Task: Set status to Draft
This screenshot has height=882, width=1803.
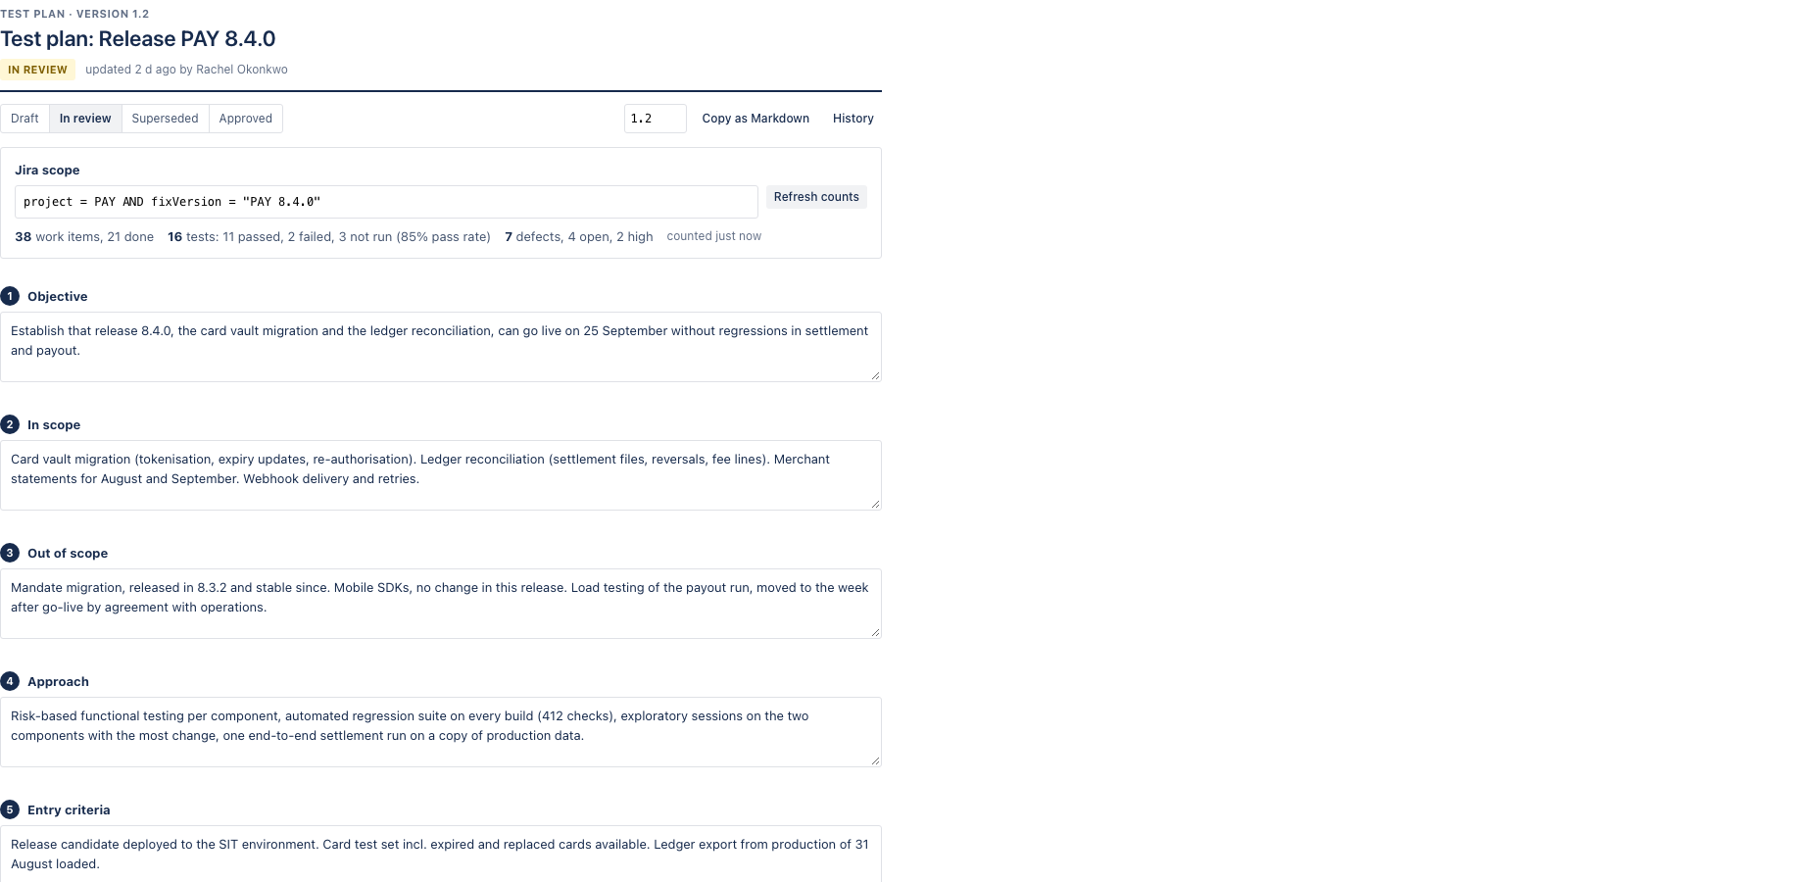Action: (x=24, y=119)
